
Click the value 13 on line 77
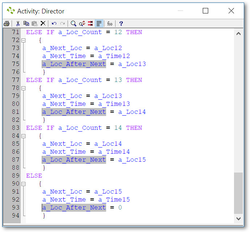(118, 80)
